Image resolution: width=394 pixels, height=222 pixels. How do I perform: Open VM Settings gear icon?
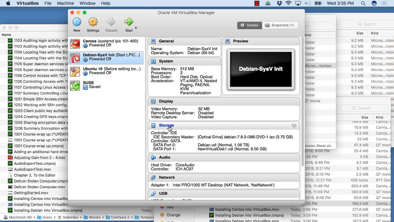93,22
